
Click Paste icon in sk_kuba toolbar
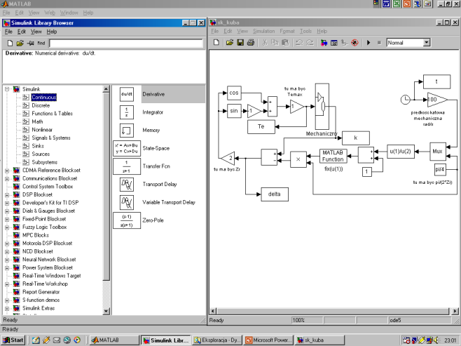coord(285,42)
